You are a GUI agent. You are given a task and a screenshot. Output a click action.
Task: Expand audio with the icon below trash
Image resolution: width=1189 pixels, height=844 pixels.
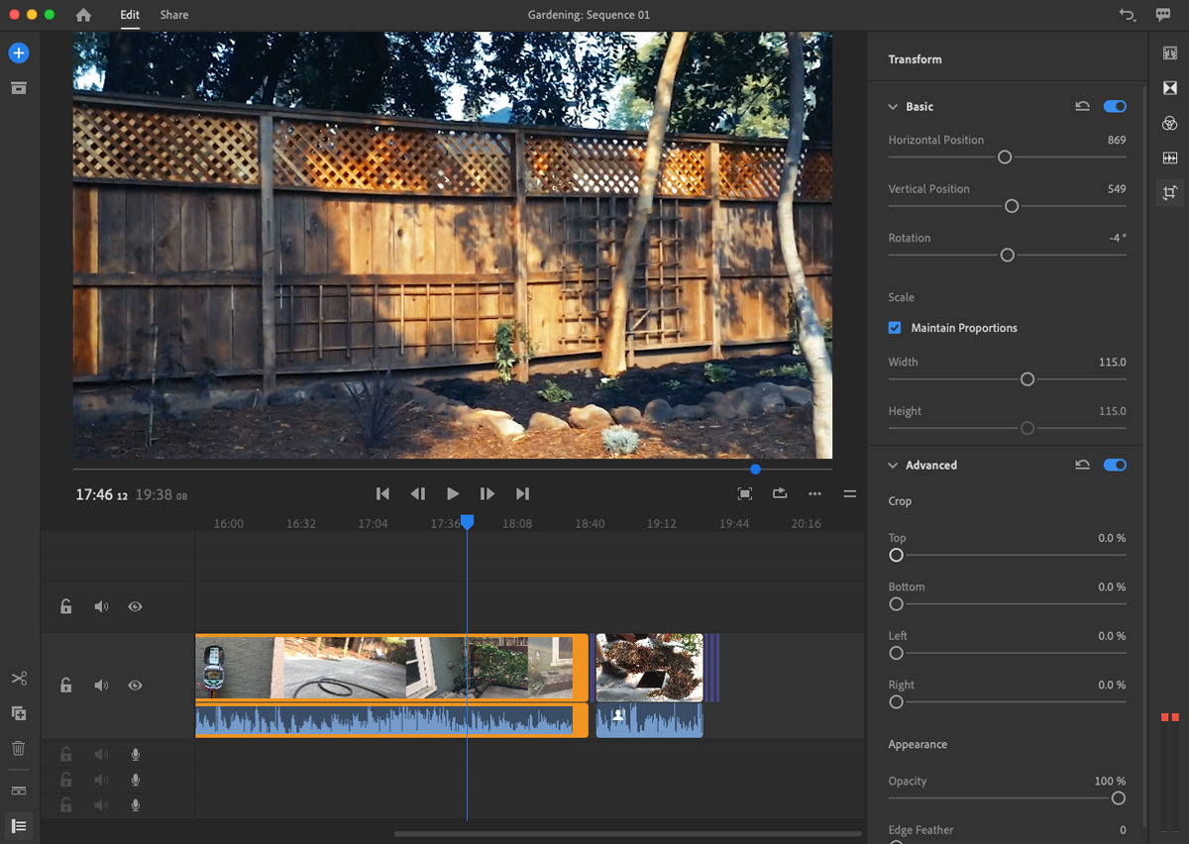tap(19, 791)
